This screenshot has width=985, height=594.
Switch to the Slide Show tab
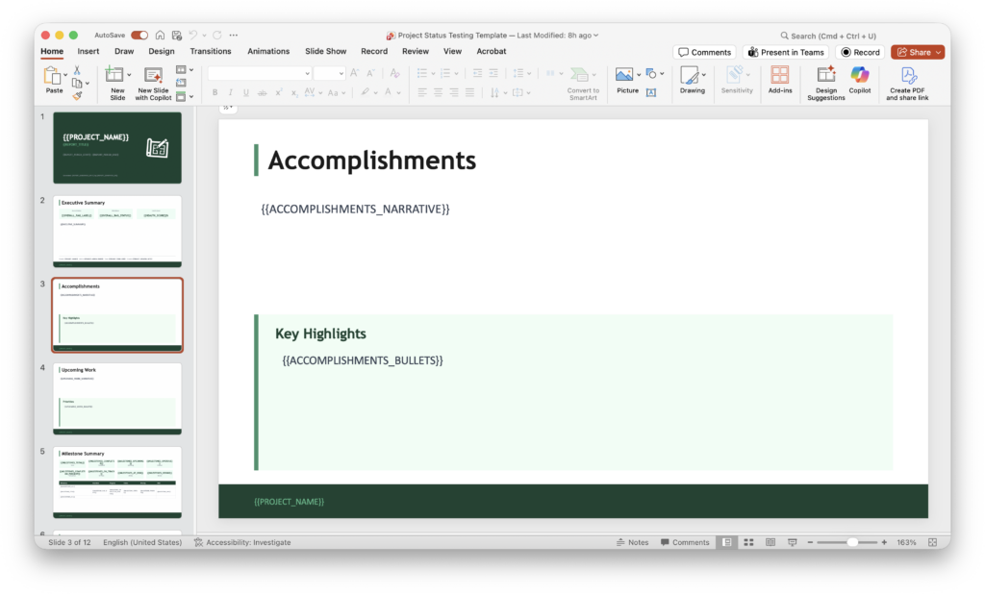pos(325,51)
